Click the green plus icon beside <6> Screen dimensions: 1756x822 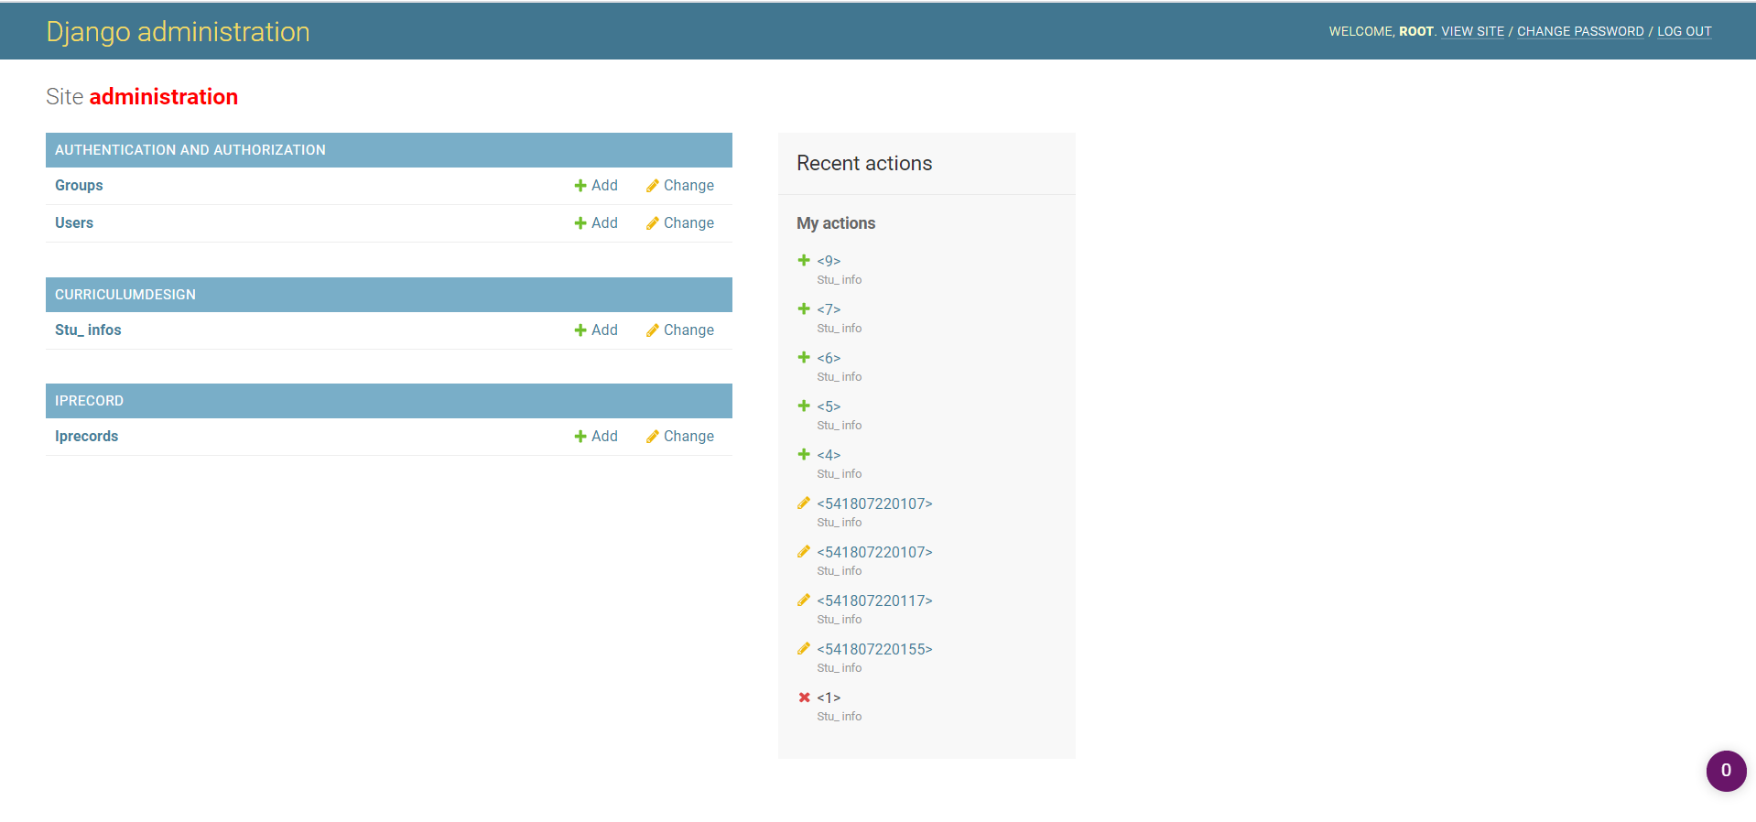804,357
